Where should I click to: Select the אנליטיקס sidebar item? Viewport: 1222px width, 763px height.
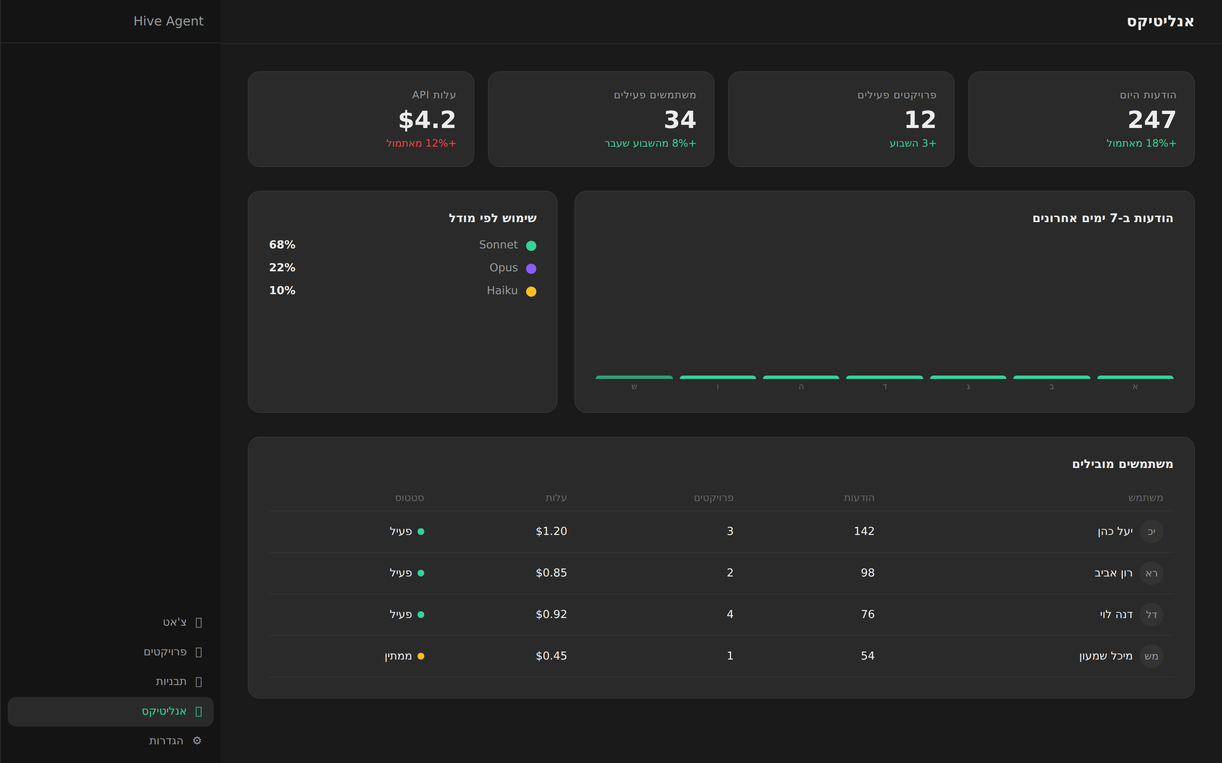pos(111,712)
